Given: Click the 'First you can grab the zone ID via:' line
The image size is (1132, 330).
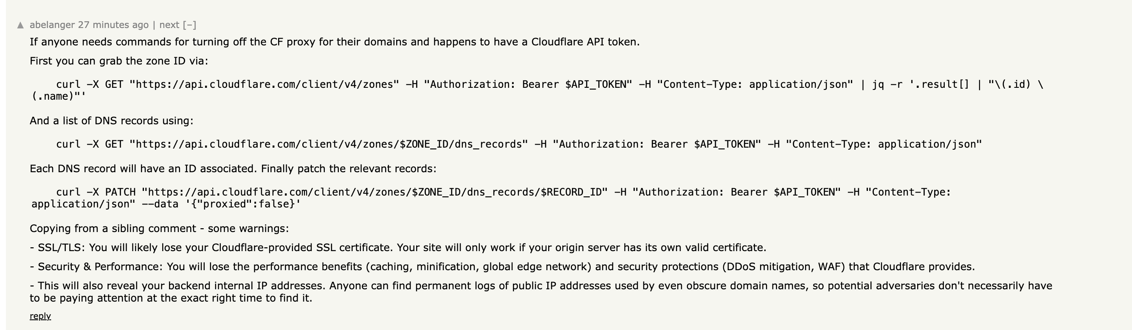Looking at the screenshot, I should click(118, 61).
